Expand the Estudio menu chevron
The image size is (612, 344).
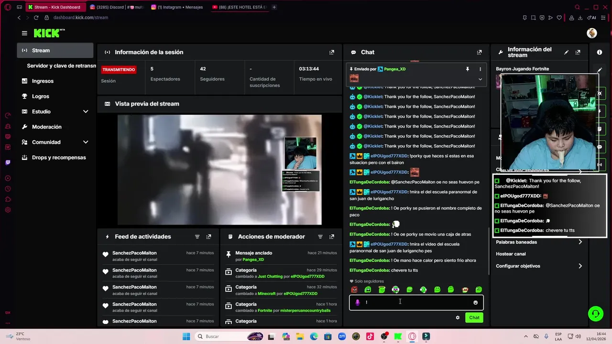[x=86, y=111]
